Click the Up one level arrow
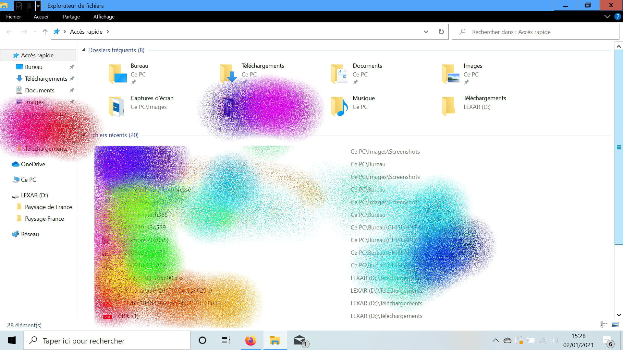 click(45, 32)
